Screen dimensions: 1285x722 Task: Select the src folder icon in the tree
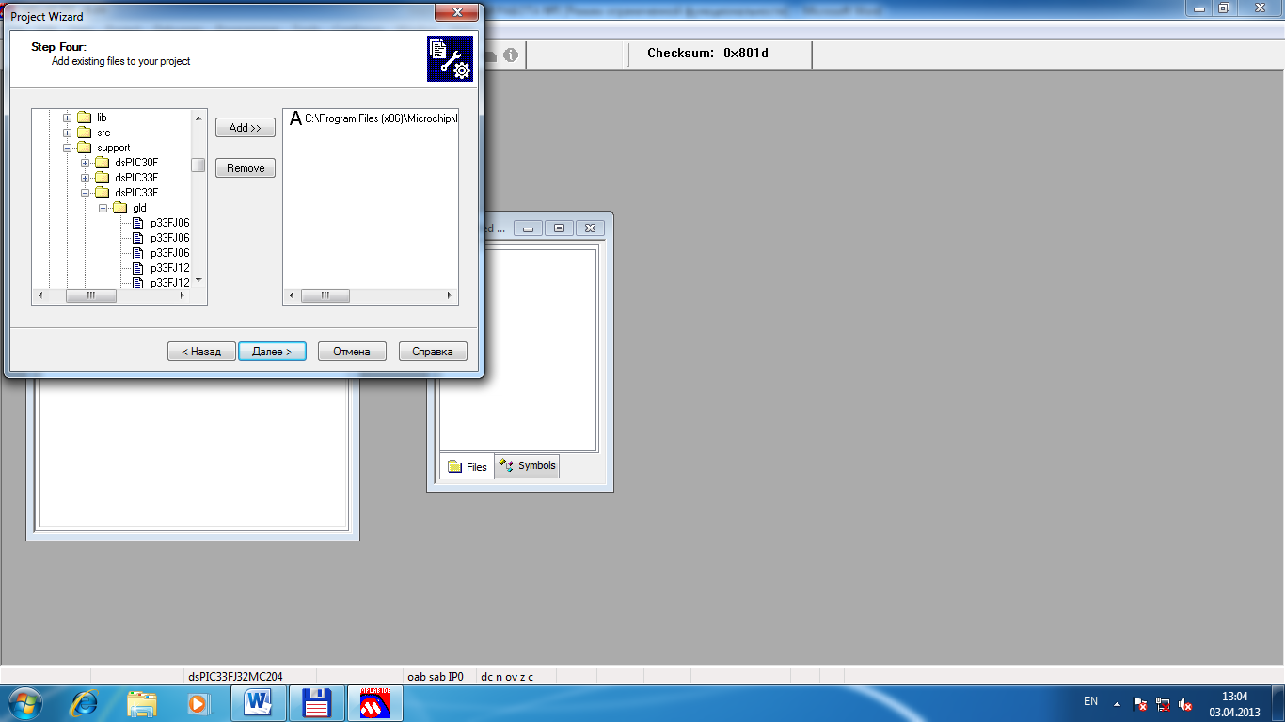[x=84, y=133]
